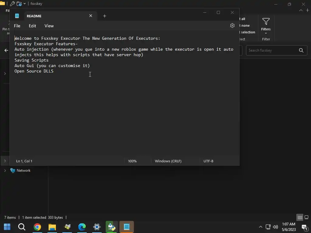Click the search magnifier in Explorer search box

[301, 50]
